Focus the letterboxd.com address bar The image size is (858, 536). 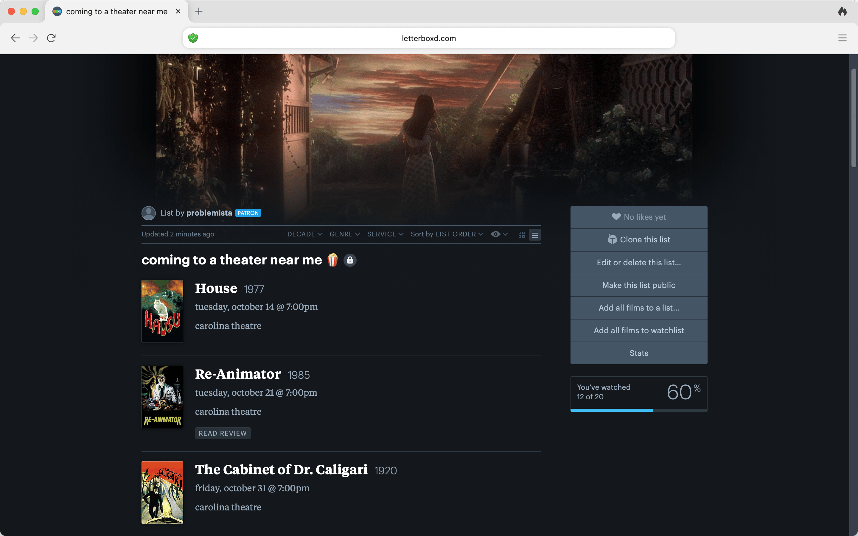coord(429,38)
